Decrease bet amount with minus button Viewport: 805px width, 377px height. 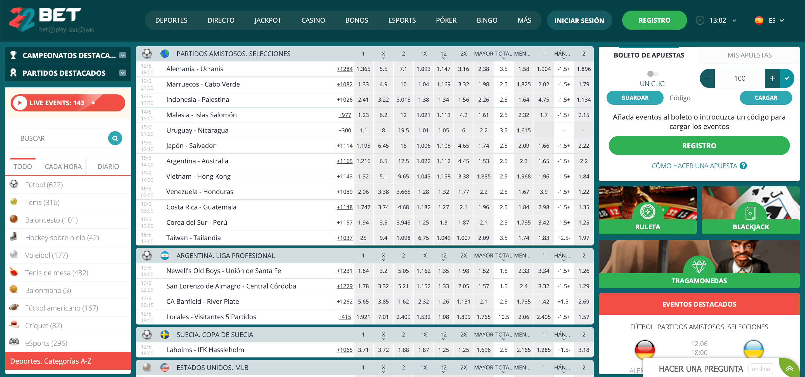(x=707, y=78)
